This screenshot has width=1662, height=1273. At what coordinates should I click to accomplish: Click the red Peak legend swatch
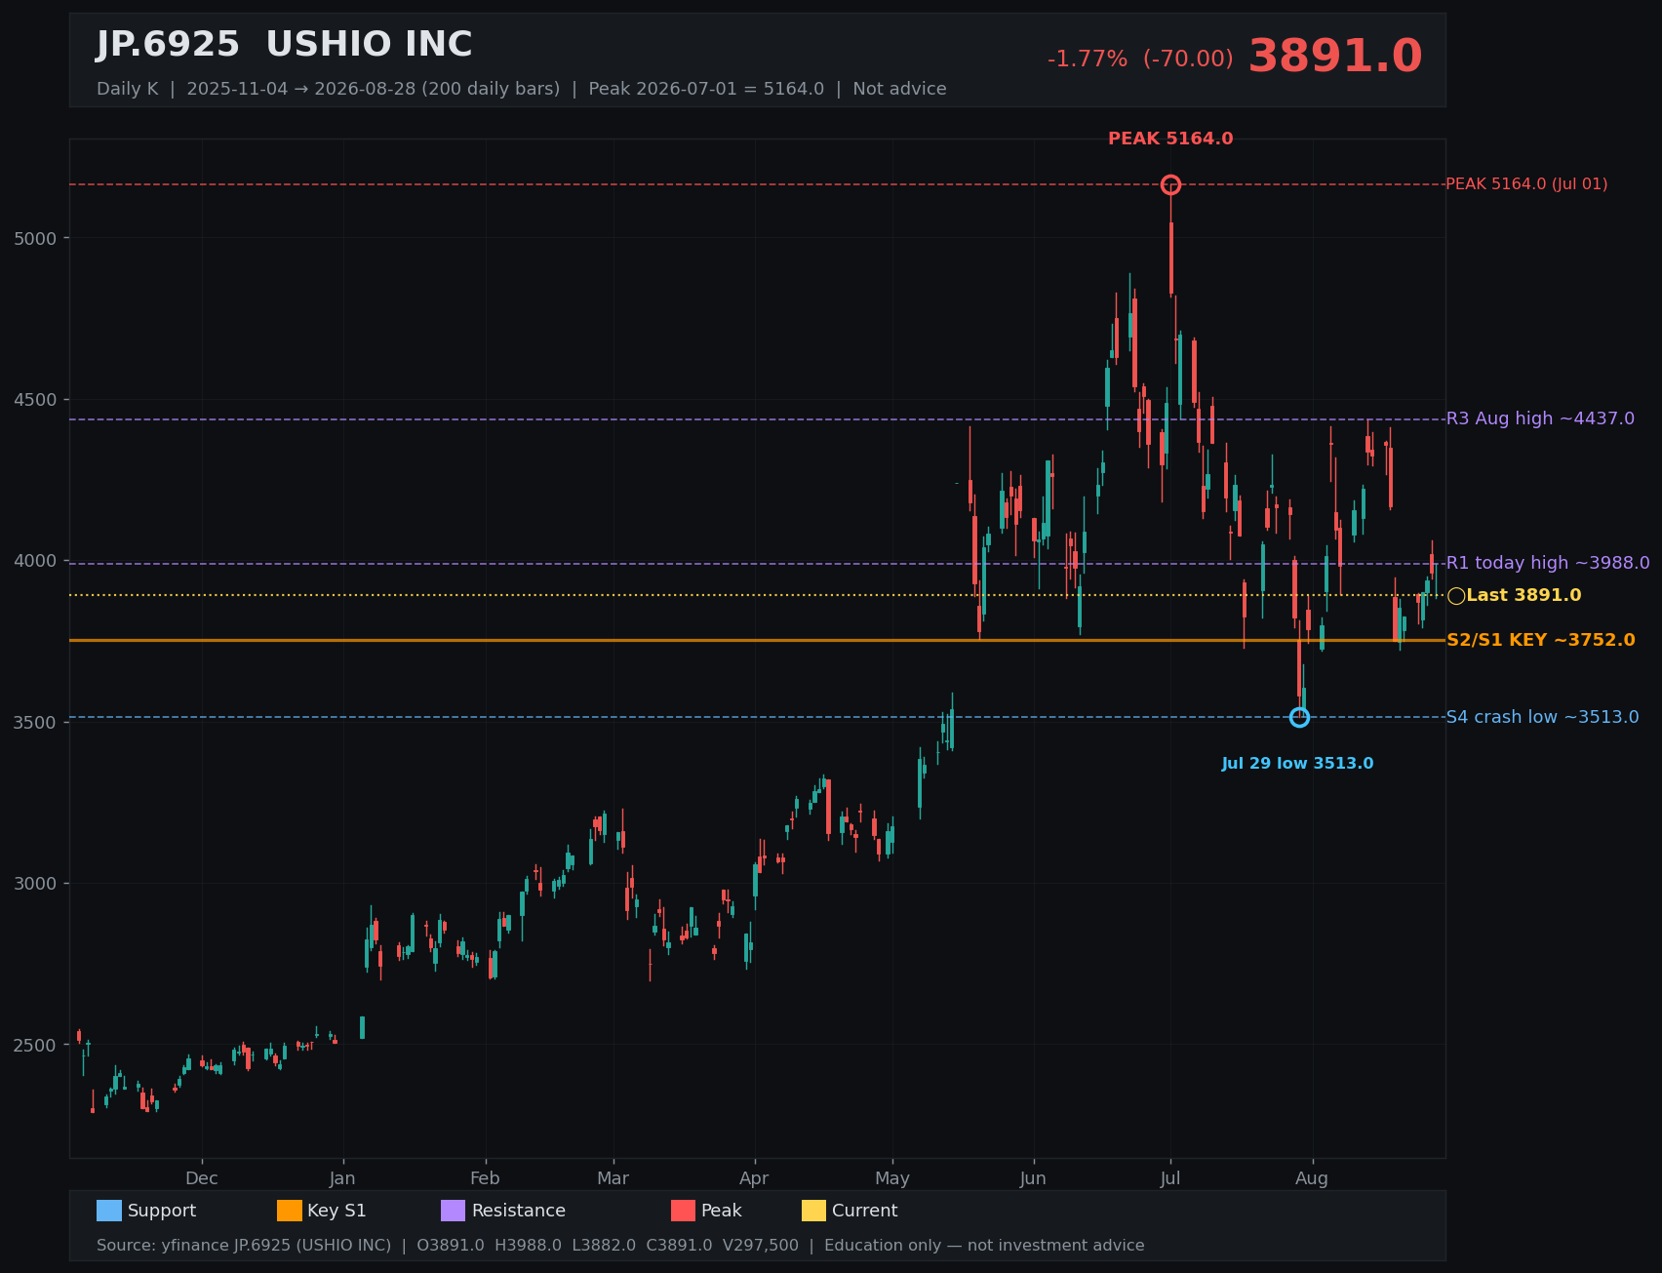click(x=684, y=1211)
